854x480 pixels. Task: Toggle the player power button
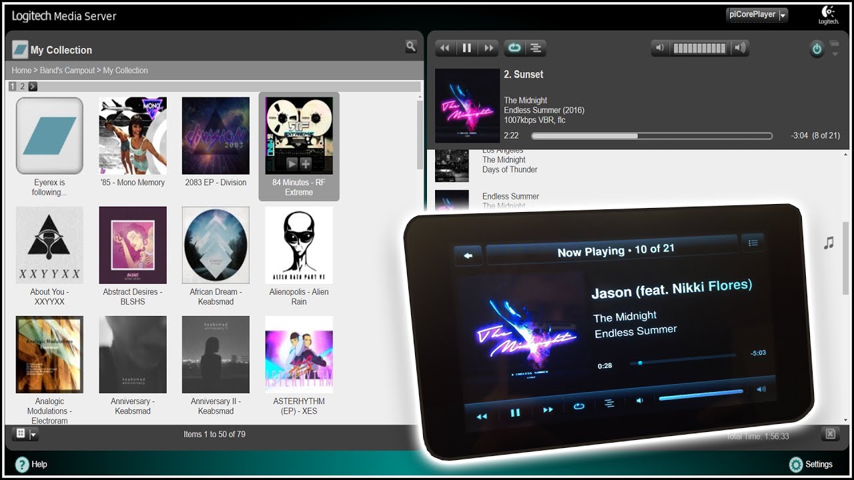(817, 49)
